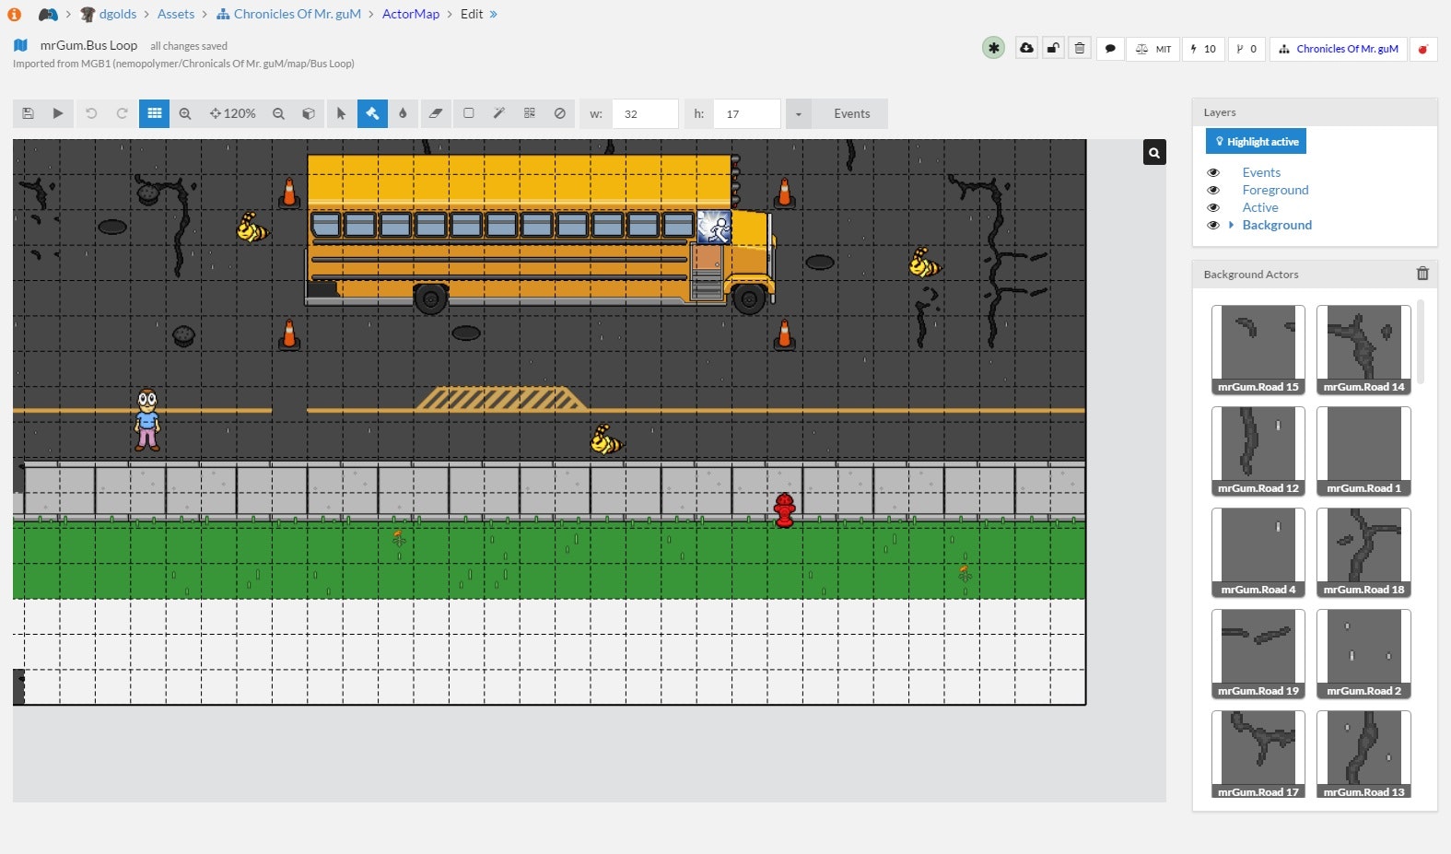
Task: Open the dropdown arrow beside Events
Action: pyautogui.click(x=799, y=114)
